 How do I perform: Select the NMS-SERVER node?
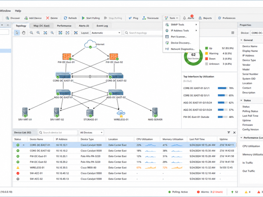point(155,112)
